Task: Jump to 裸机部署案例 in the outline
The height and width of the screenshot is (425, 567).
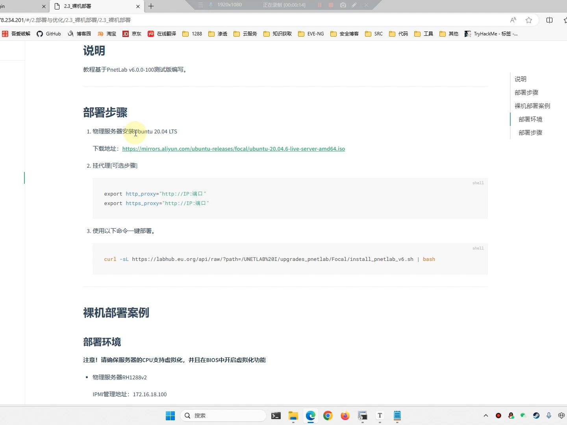Action: coord(532,106)
